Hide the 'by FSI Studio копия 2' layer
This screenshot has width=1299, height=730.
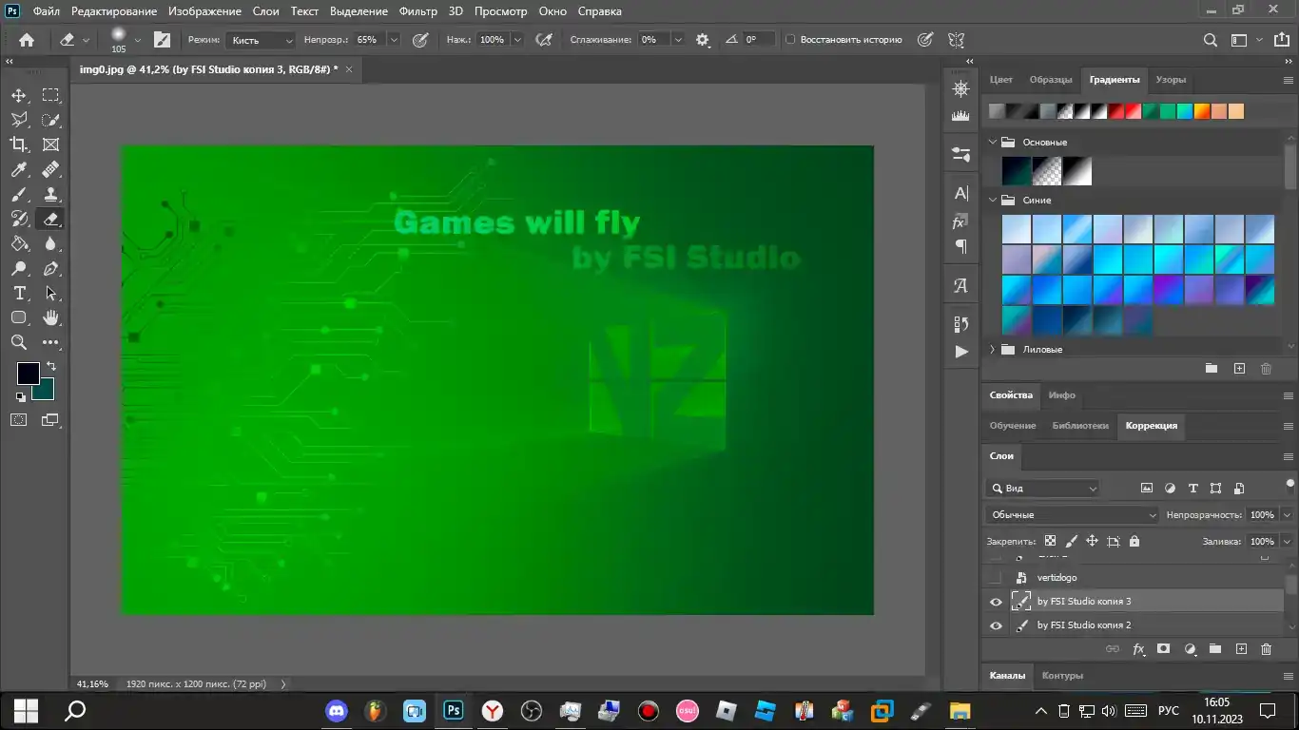coord(996,625)
